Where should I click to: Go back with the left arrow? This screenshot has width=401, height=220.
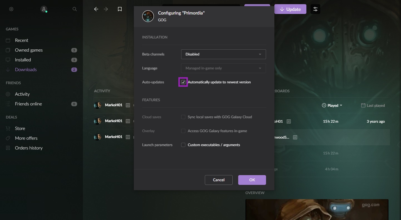click(96, 9)
